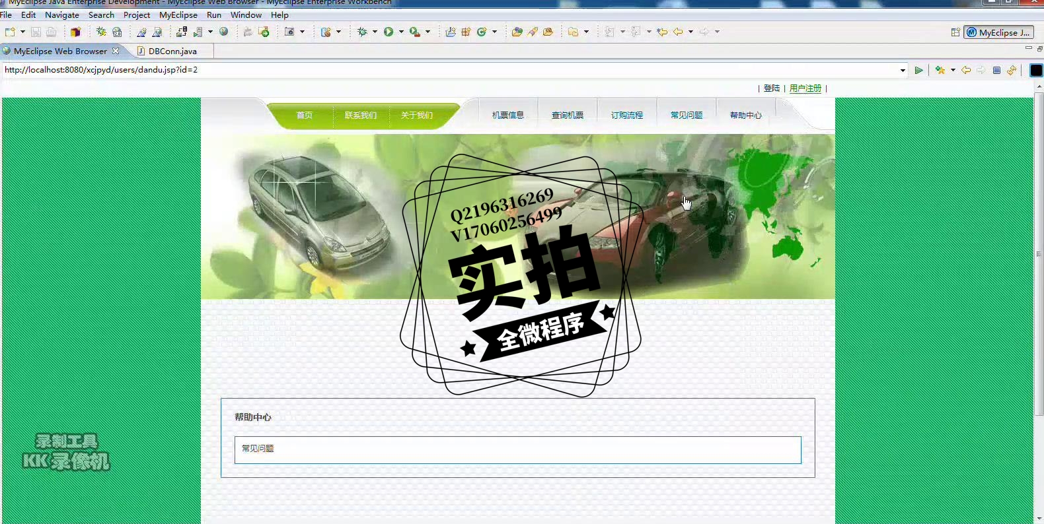Expand the favorites star dropdown arrow

tap(953, 70)
